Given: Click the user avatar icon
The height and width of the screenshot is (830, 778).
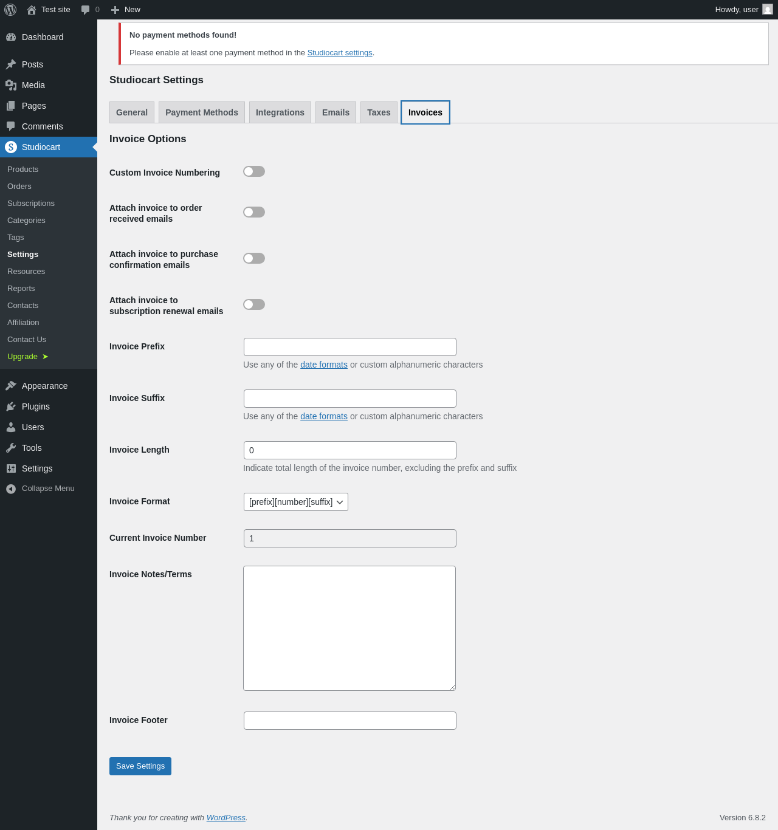Looking at the screenshot, I should click(768, 9).
